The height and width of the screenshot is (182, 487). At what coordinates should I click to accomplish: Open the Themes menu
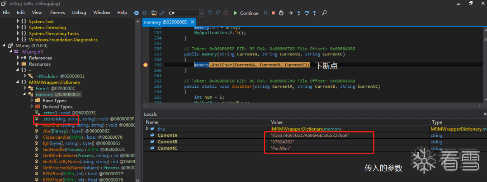[57, 13]
